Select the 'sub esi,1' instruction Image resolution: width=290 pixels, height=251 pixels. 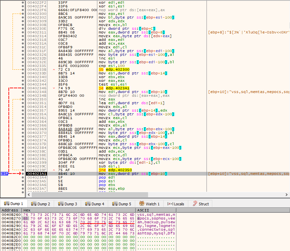[109, 166]
